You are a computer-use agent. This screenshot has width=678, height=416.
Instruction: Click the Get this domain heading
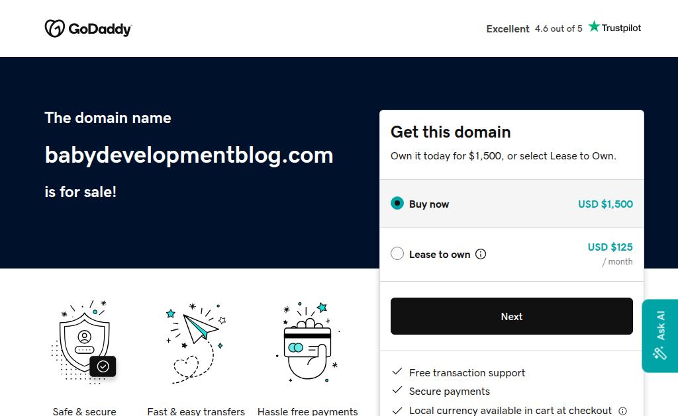450,132
